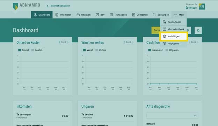Viewport: 218px width, 126px height.
Task: Toggle the Winst legend series
Action: [x=88, y=50]
